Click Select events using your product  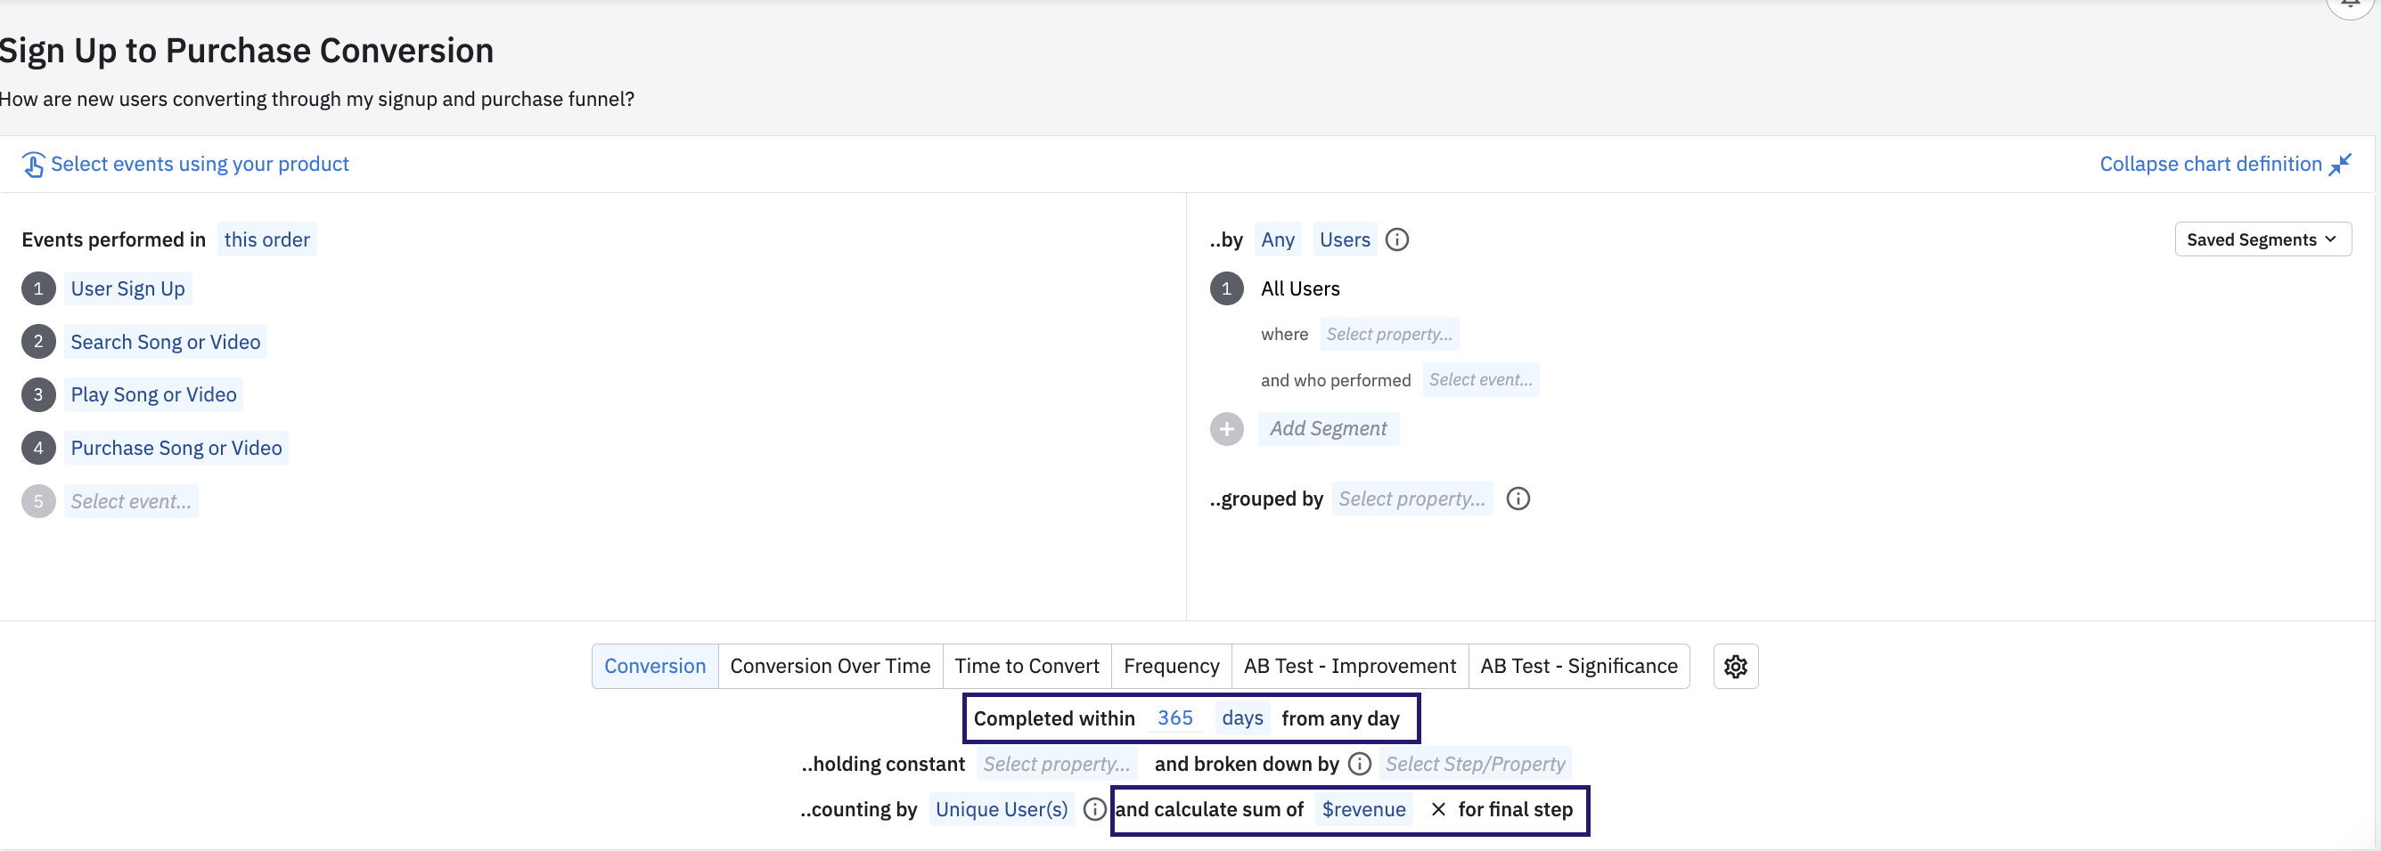pos(200,165)
